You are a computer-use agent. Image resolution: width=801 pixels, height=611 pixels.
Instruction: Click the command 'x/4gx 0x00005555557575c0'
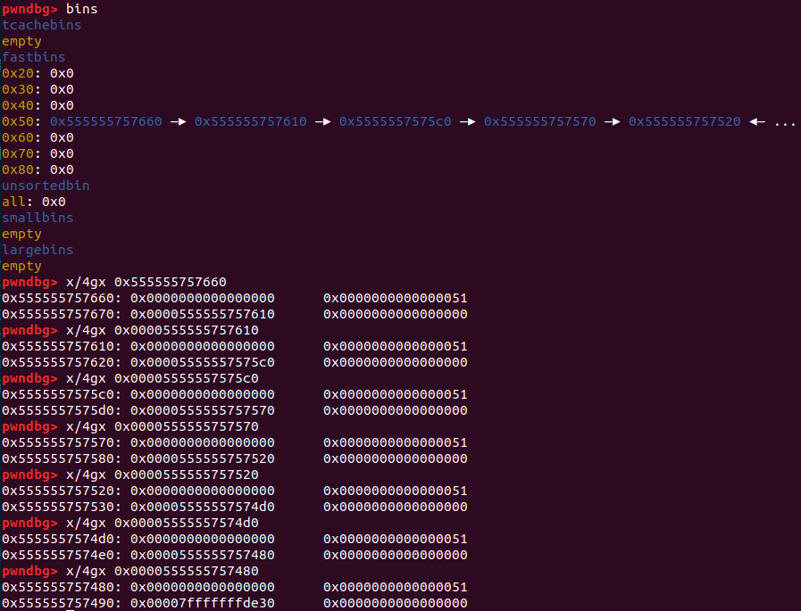(x=163, y=379)
